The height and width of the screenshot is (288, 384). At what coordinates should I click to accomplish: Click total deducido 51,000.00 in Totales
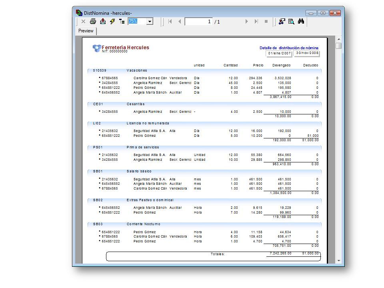tap(310, 254)
